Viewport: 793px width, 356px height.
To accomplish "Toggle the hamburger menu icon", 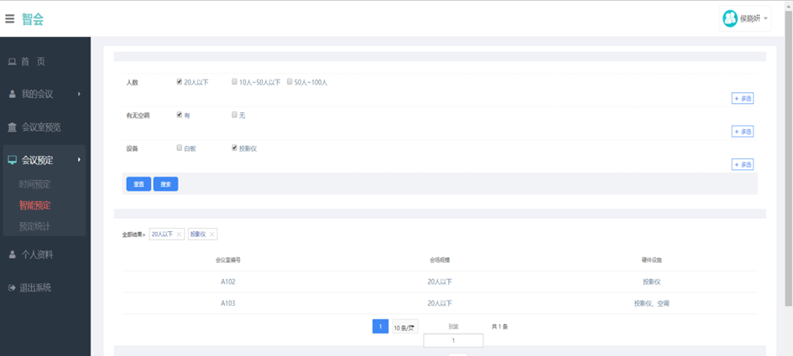I will 9,19.
